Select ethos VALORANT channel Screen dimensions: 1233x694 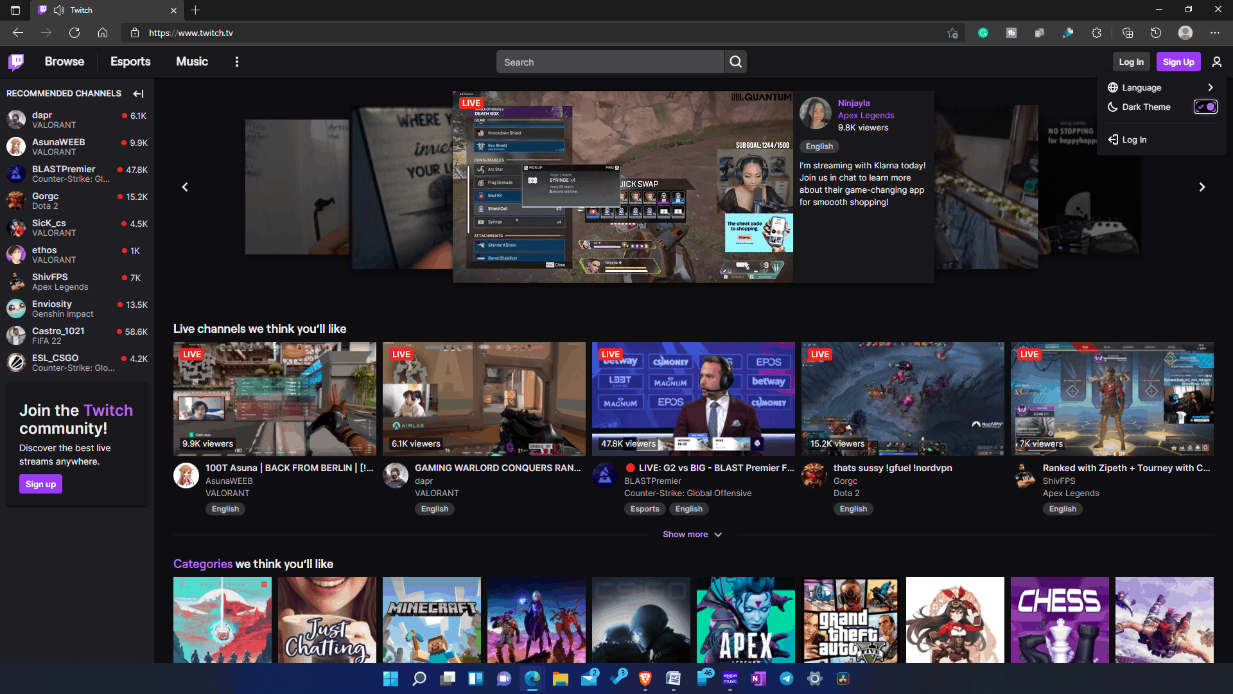coord(77,254)
